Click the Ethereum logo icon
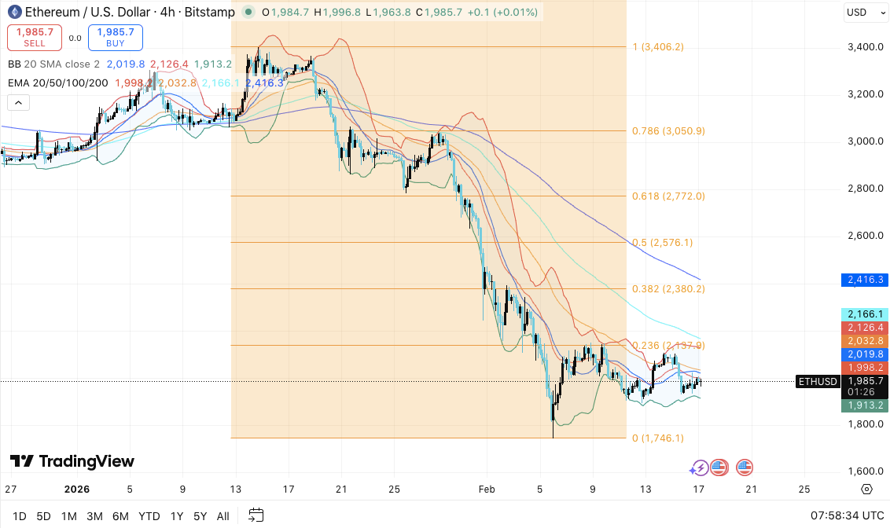 point(13,13)
